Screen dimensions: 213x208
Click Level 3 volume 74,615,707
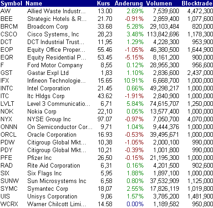coord(165,104)
